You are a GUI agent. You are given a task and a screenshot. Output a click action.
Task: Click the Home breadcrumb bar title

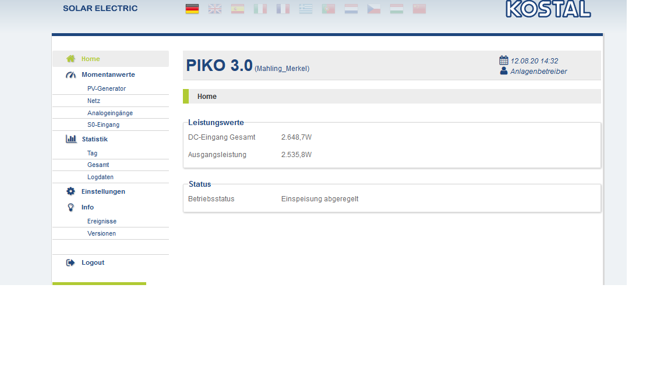[207, 97]
